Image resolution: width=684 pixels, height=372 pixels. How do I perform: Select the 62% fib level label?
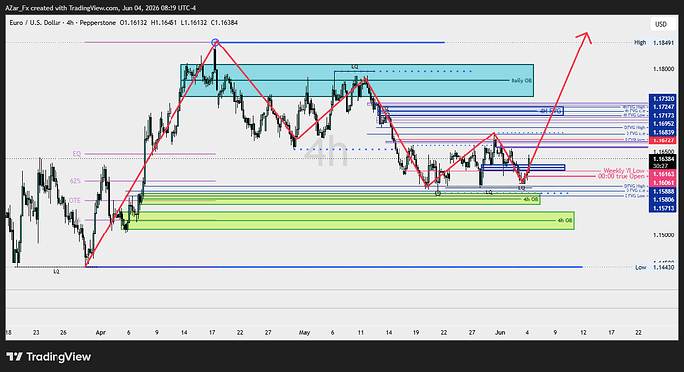click(x=75, y=181)
